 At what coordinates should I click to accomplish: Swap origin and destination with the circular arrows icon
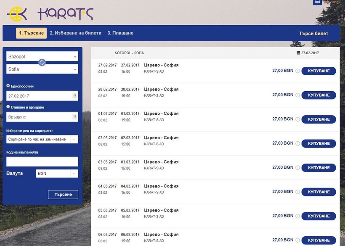tap(42, 63)
